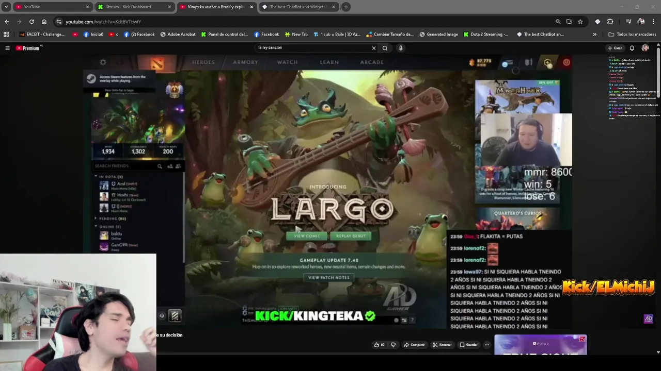Open FACEIT - Challenge bookmark
Viewport: 661px width, 371px height.
pos(42,35)
